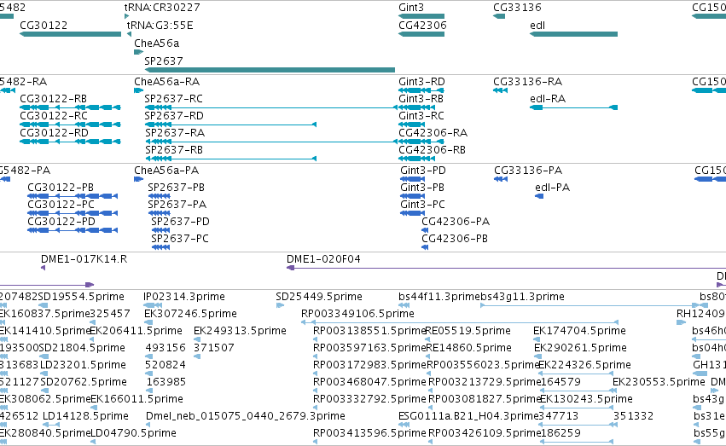The width and height of the screenshot is (726, 446).
Task: Click the Gint3-RB transcript
Action: [x=416, y=107]
